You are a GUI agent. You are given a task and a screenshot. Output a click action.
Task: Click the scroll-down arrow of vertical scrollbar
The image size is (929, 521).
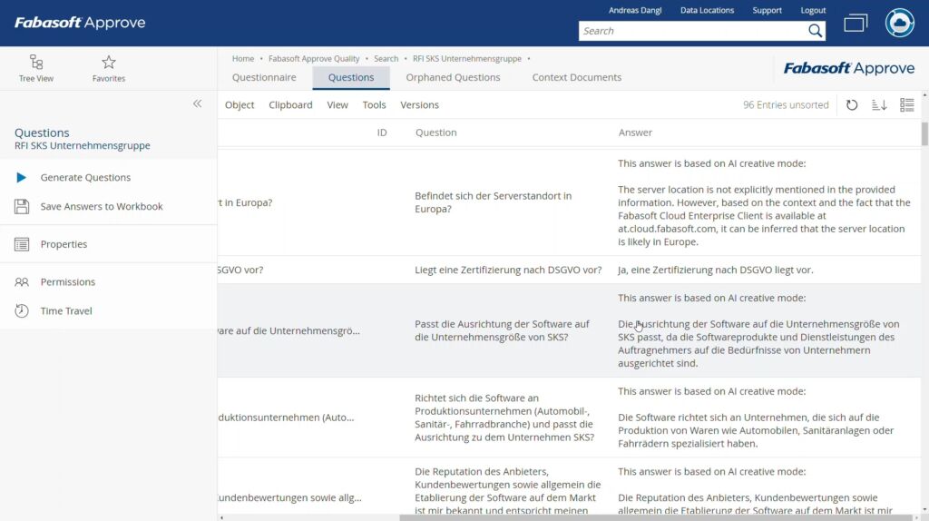click(924, 510)
